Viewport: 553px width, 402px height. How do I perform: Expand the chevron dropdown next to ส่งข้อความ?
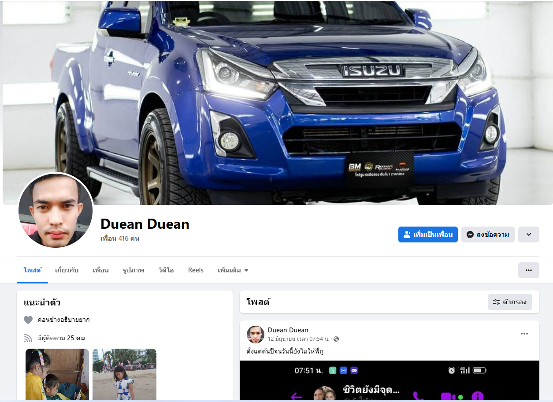tap(529, 234)
